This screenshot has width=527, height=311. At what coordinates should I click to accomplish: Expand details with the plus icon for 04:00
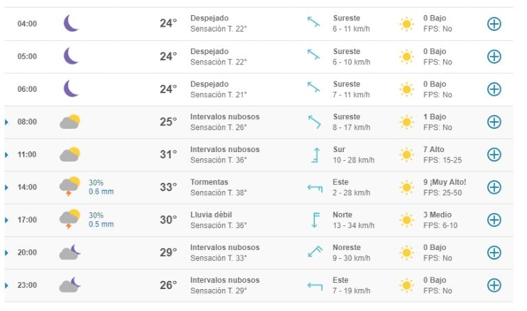494,24
